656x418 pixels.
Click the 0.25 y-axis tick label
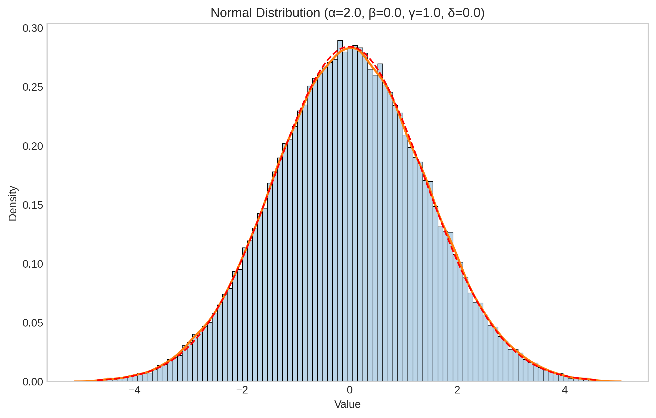coord(33,87)
